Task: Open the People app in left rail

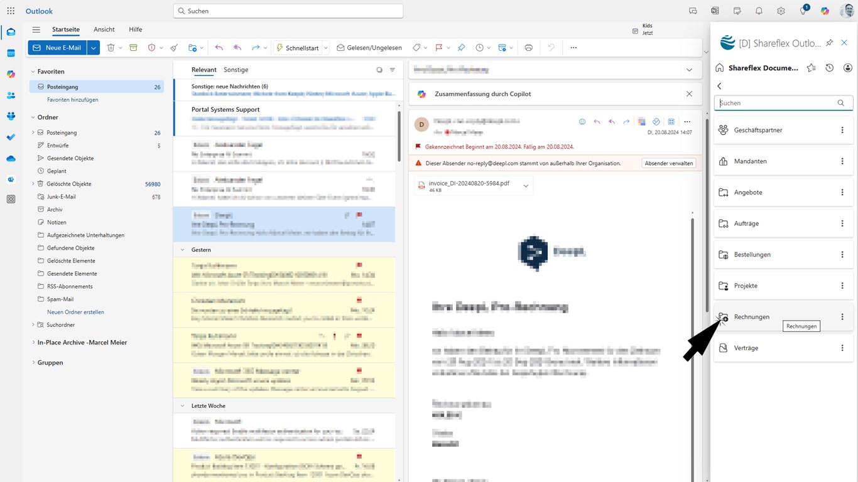Action: point(11,95)
